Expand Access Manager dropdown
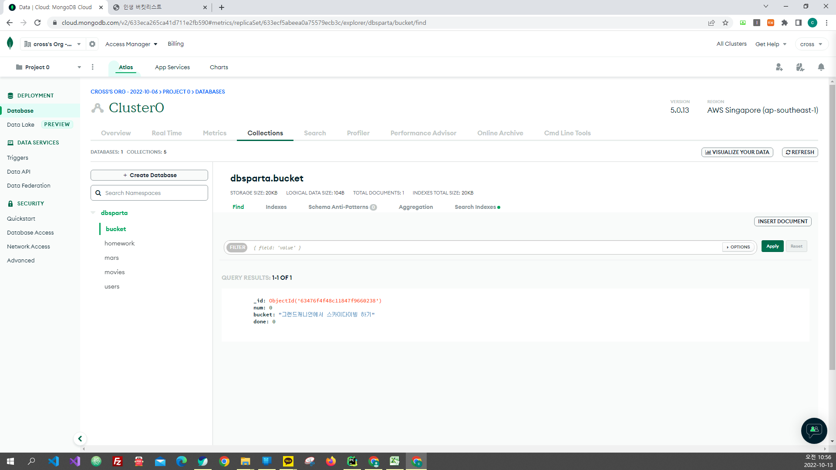836x470 pixels. point(131,44)
